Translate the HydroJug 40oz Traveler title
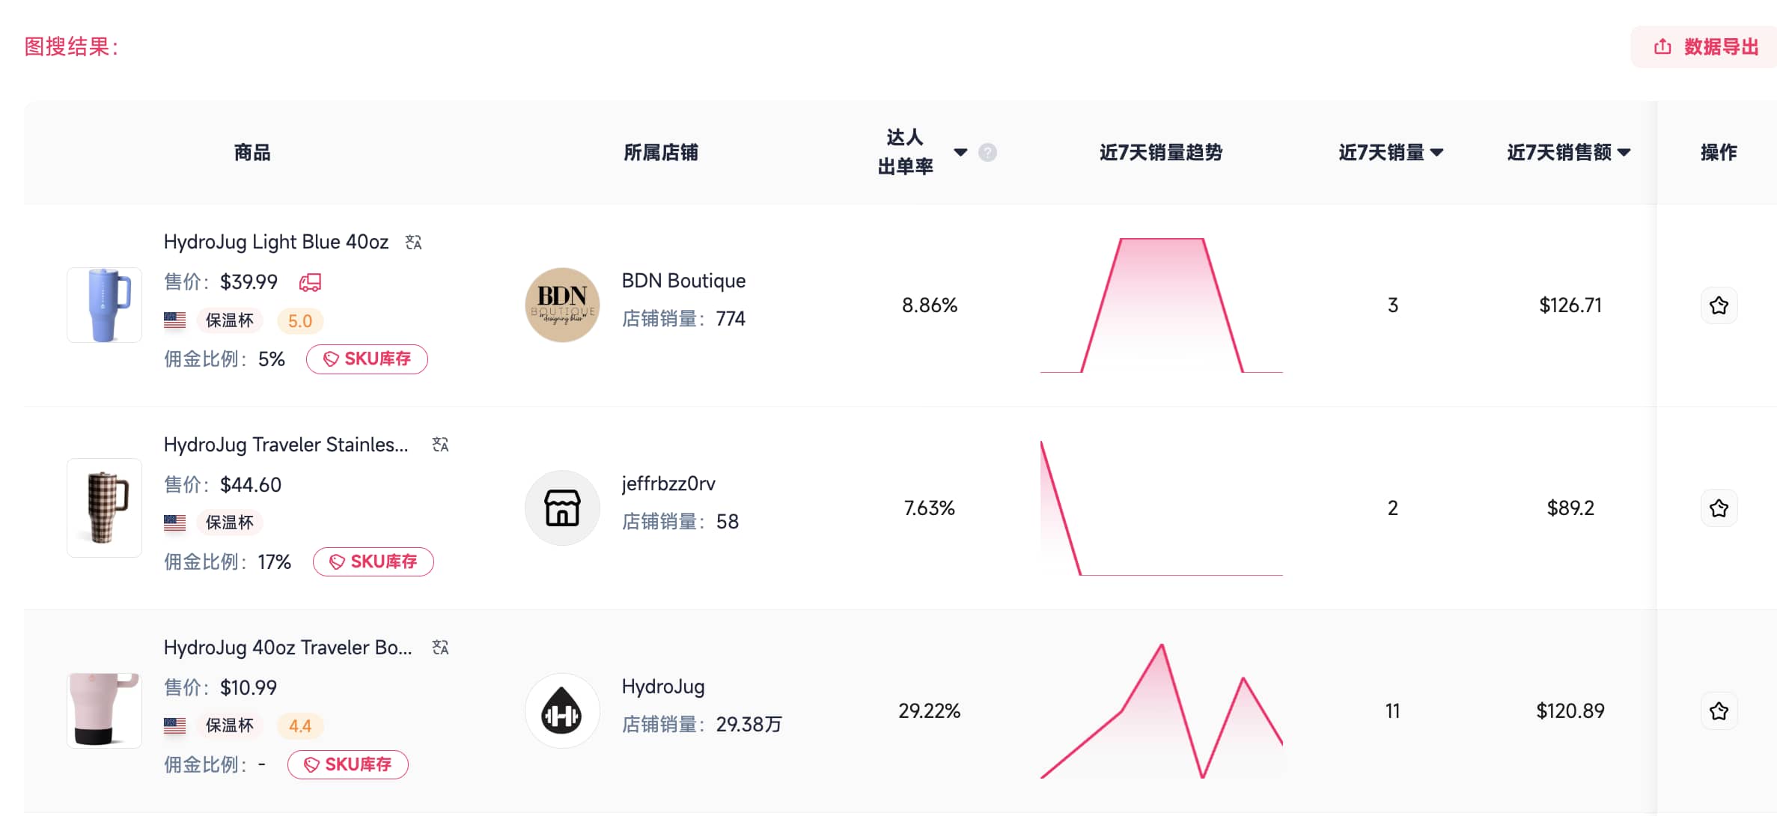 click(x=440, y=647)
